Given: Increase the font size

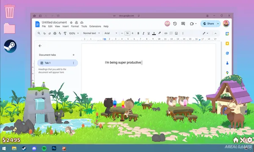Looking at the screenshot, I should tap(133, 33).
